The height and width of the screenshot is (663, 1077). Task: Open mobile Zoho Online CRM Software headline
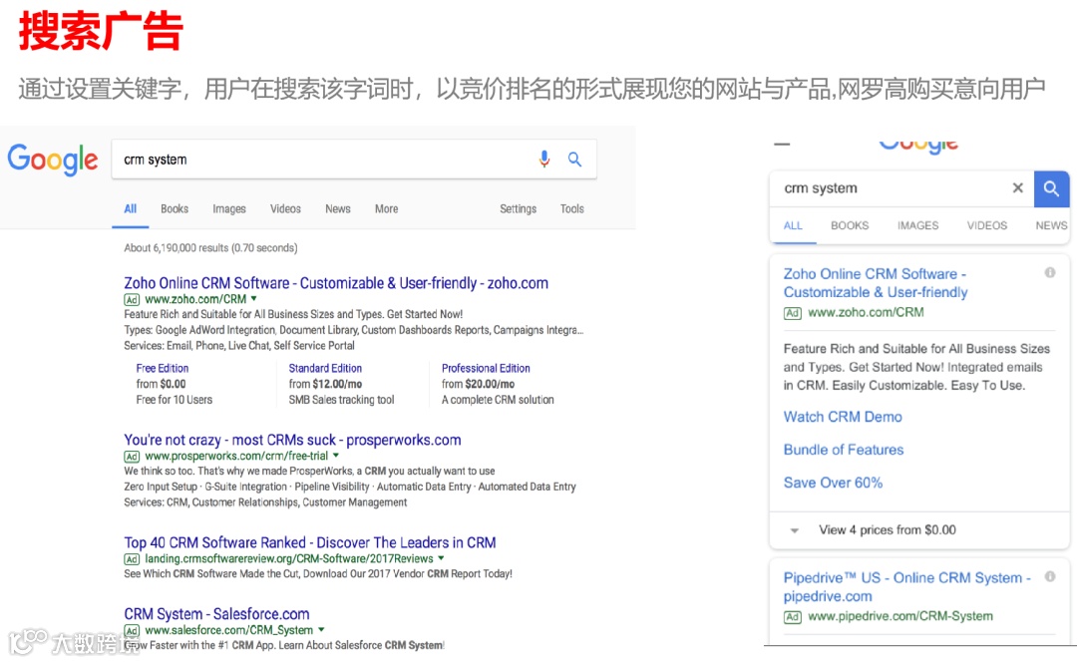876,282
